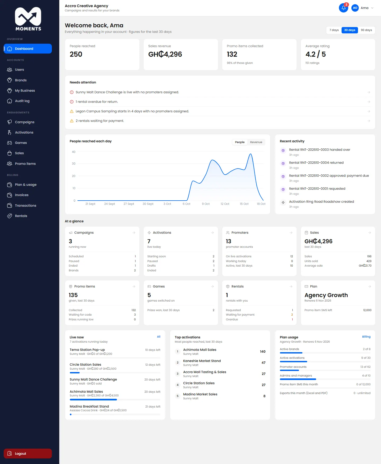This screenshot has height=464, width=381.
Task: Click the Invoices icon in sidebar
Action: click(10, 195)
